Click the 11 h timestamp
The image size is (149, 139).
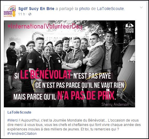22,14
